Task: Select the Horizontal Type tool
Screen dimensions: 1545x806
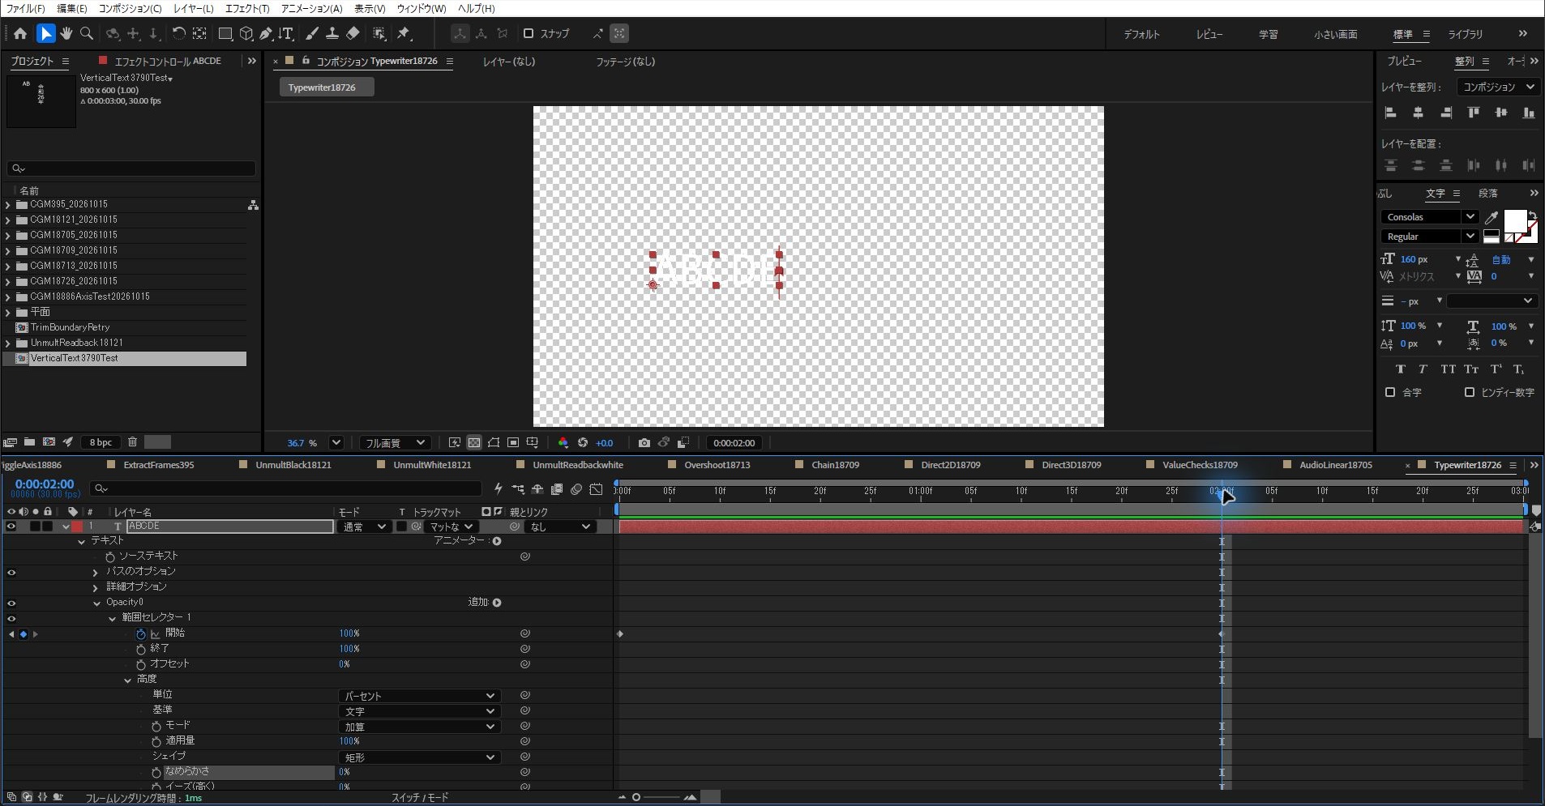Action: tap(286, 33)
